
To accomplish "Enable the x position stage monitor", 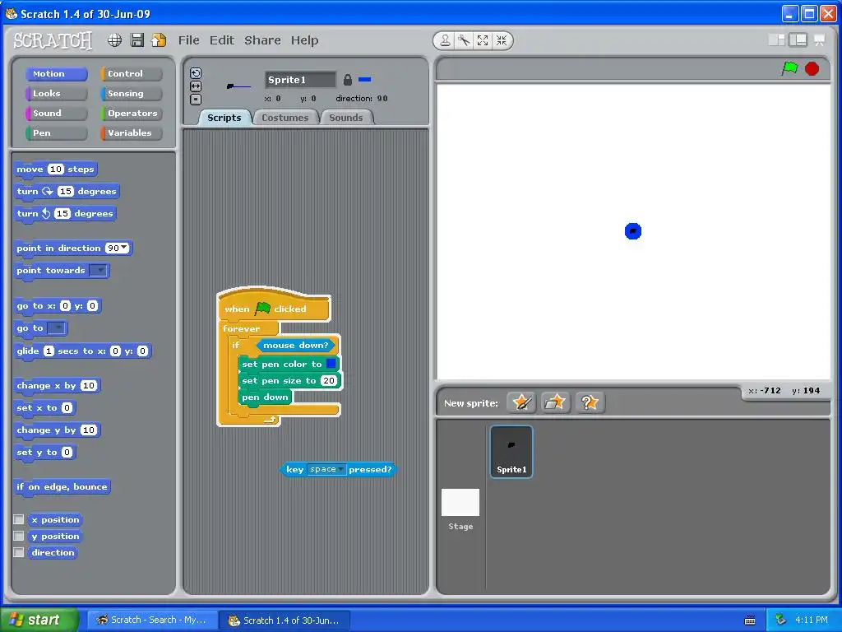I will click(x=19, y=519).
